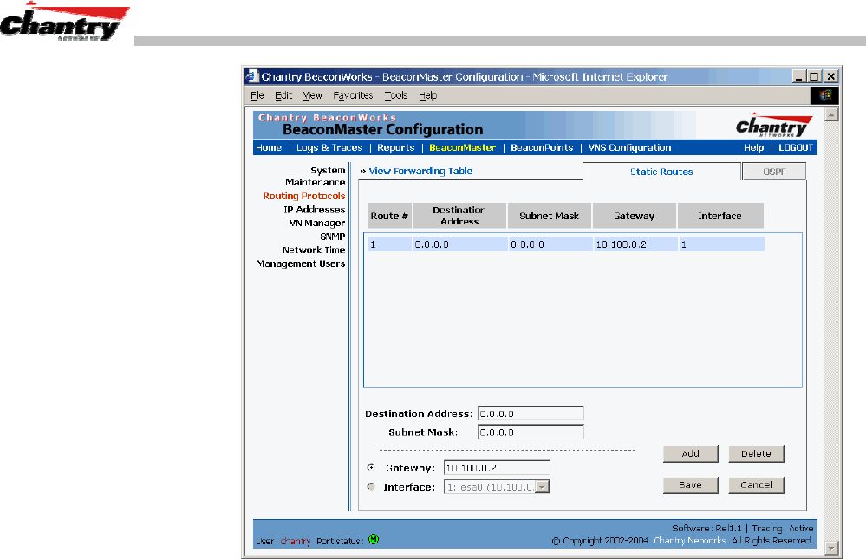Open the Favorites menu
Image resolution: width=866 pixels, height=559 pixels.
(x=353, y=95)
